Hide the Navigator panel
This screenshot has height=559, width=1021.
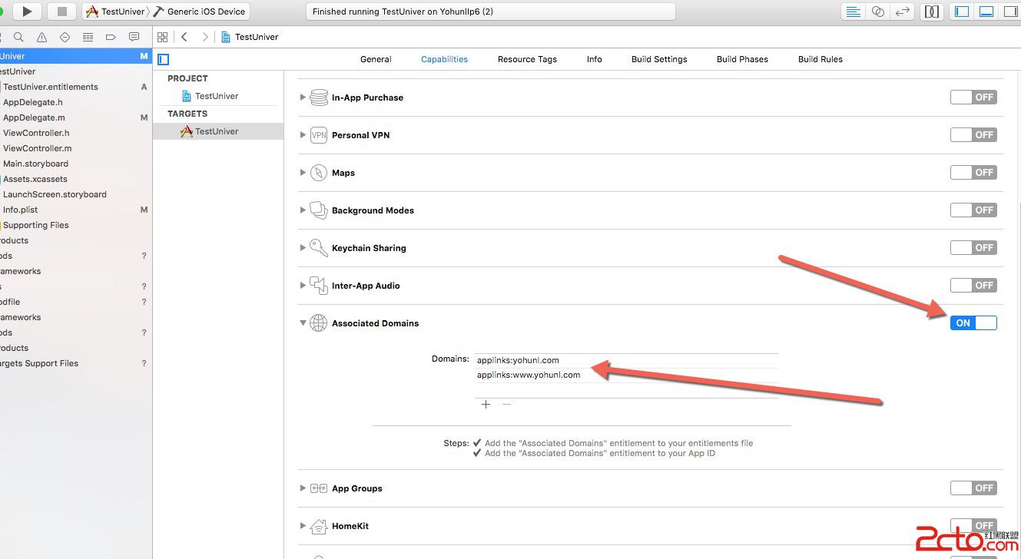point(961,12)
